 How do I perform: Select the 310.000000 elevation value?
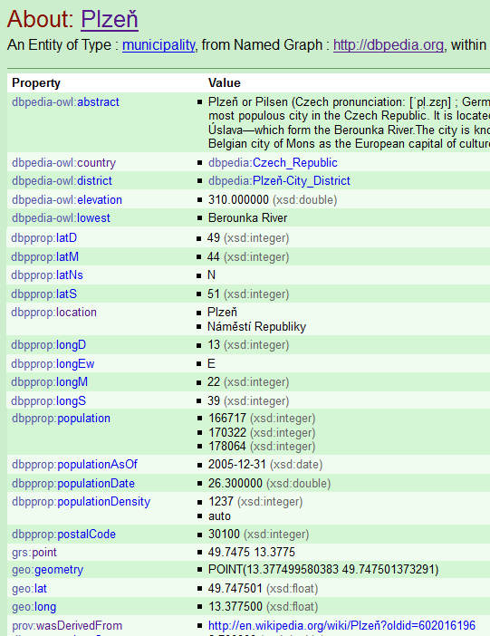[x=238, y=200]
